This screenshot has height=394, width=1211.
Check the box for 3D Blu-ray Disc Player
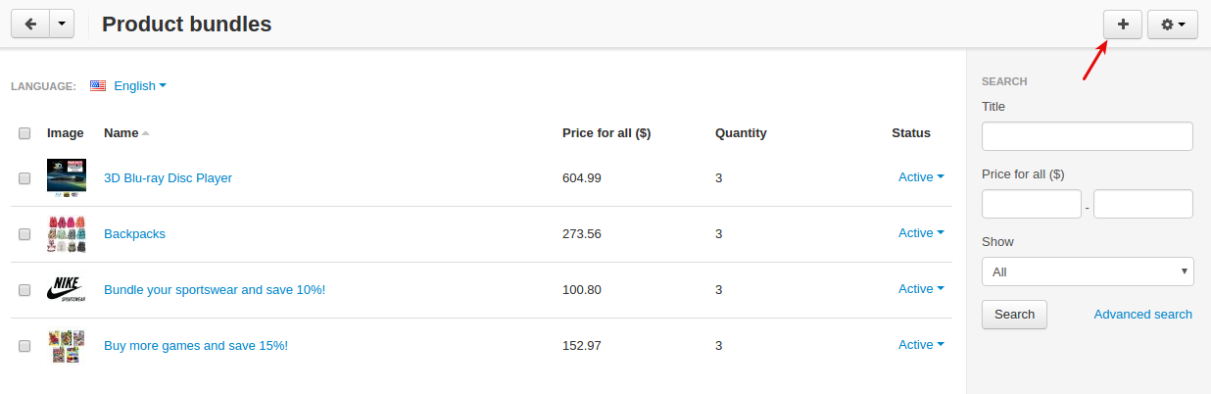pyautogui.click(x=24, y=178)
